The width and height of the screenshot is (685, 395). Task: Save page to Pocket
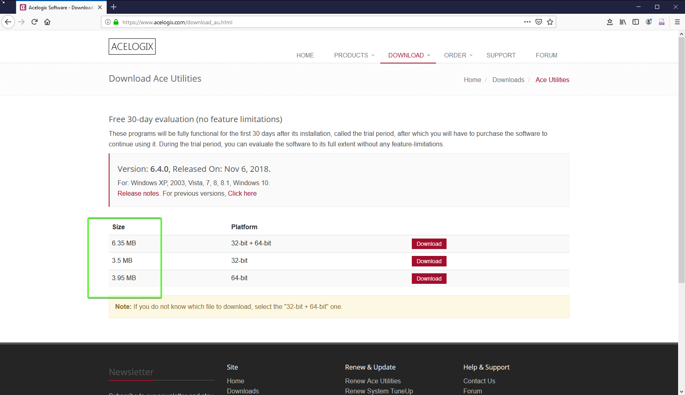539,22
